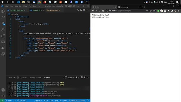181x102 pixels.
Task: Click the green extension icon in Chrome toolbar
Action: (158, 11)
